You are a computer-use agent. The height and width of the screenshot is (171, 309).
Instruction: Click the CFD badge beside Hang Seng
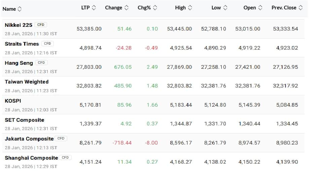click(41, 62)
